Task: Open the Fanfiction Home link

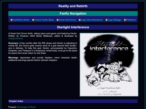Action: 21,20
